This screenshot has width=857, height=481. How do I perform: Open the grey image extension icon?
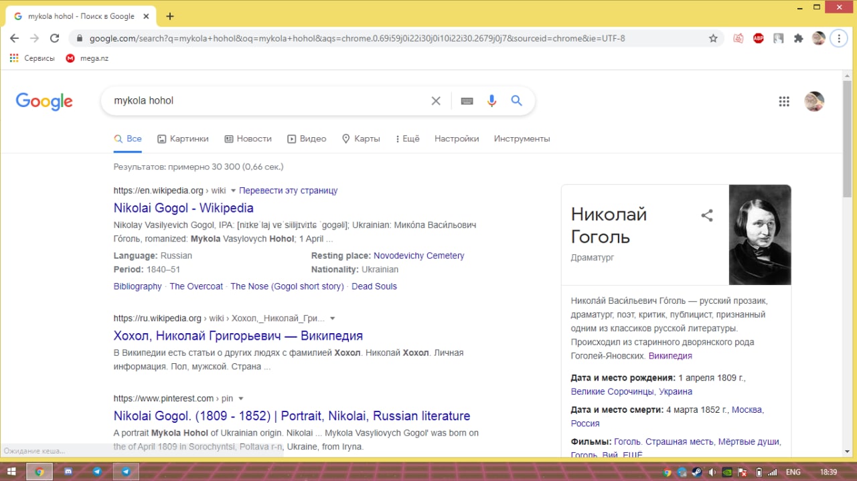coord(778,38)
